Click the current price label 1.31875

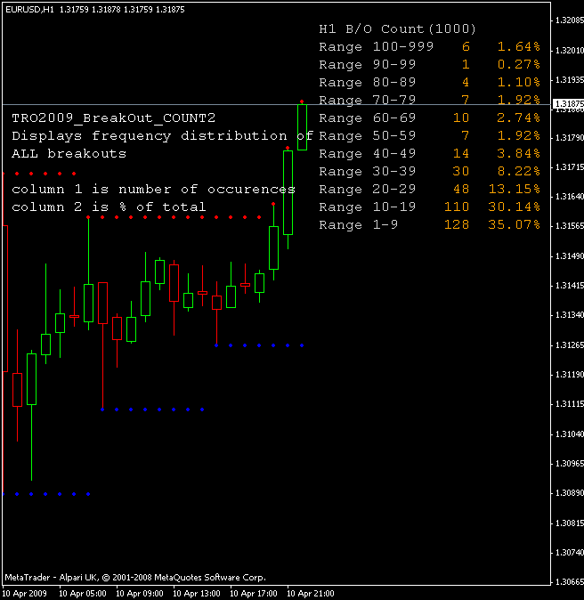click(x=569, y=103)
